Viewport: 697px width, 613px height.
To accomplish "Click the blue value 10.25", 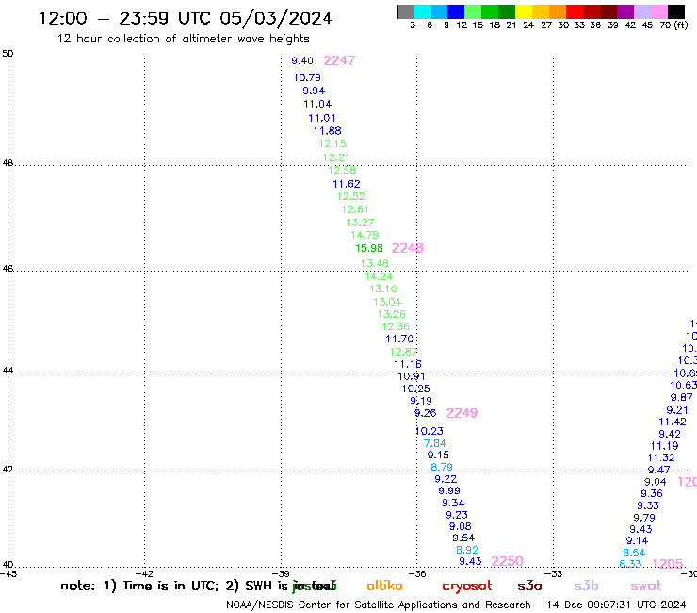I will (416, 389).
